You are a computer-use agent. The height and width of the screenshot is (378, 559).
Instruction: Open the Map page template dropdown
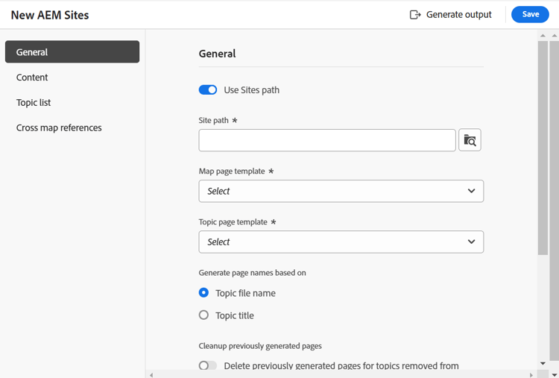[341, 191]
